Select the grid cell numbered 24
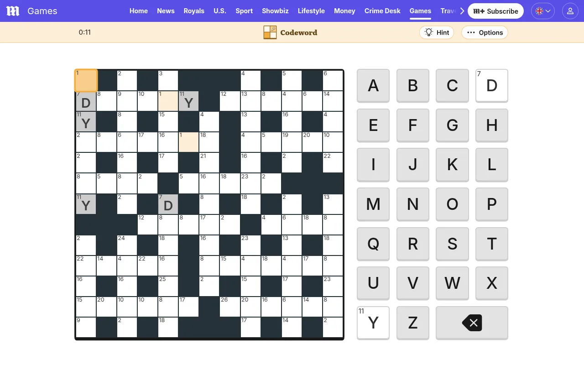 127,245
